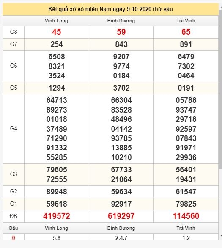Click Bình Dương special prize 619297

pyautogui.click(x=121, y=216)
